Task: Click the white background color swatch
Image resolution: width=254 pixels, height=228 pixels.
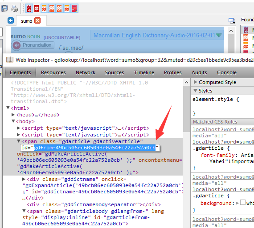Action: tap(243, 202)
